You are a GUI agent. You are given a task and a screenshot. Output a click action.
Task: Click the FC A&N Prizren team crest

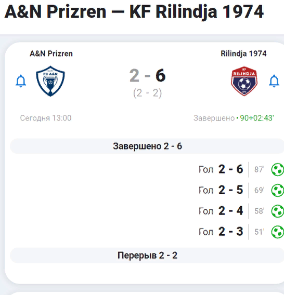coord(50,81)
